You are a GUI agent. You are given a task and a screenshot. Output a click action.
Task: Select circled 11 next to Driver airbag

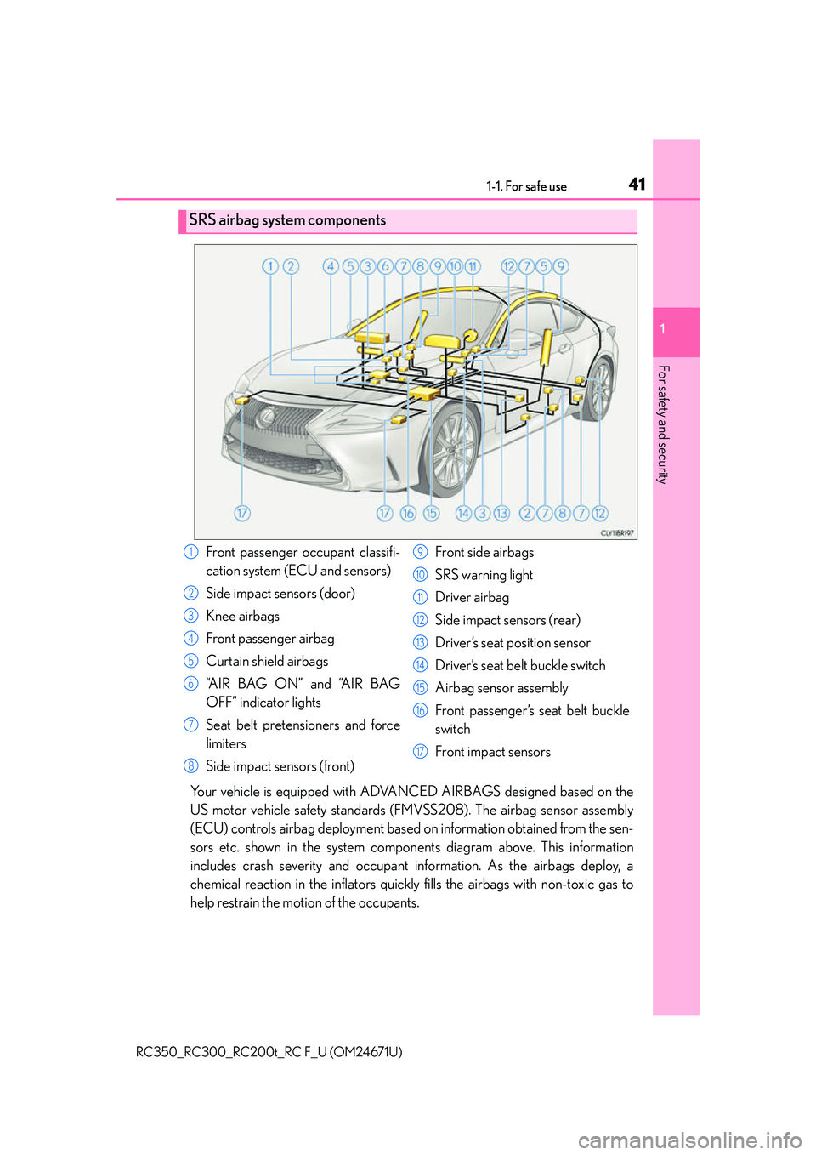pos(420,597)
